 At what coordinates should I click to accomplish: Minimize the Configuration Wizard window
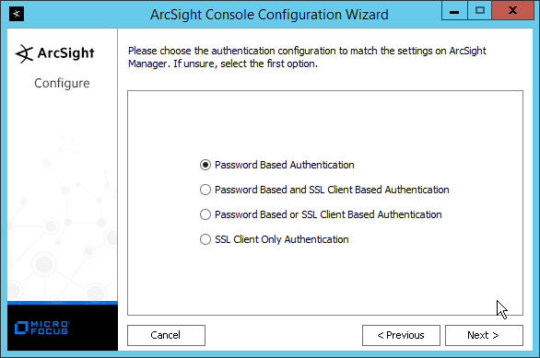coord(454,11)
